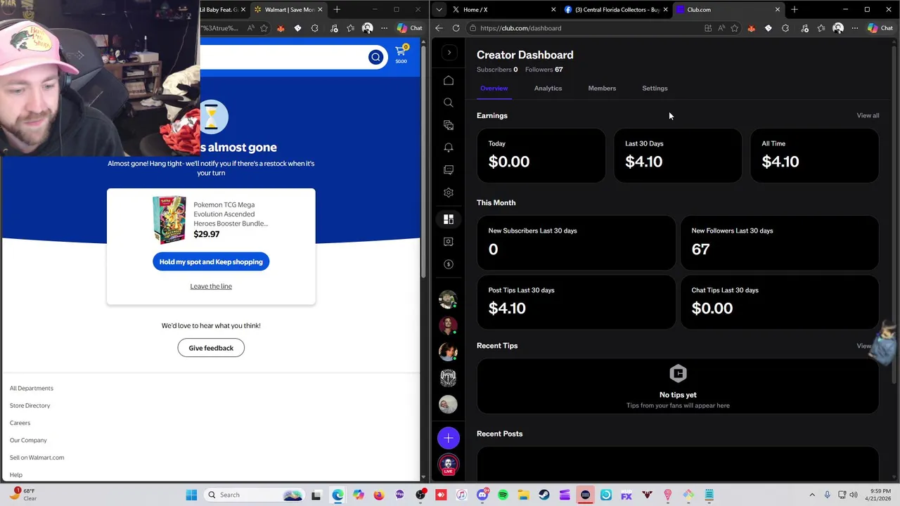Click the purple plus create button

[449, 439]
